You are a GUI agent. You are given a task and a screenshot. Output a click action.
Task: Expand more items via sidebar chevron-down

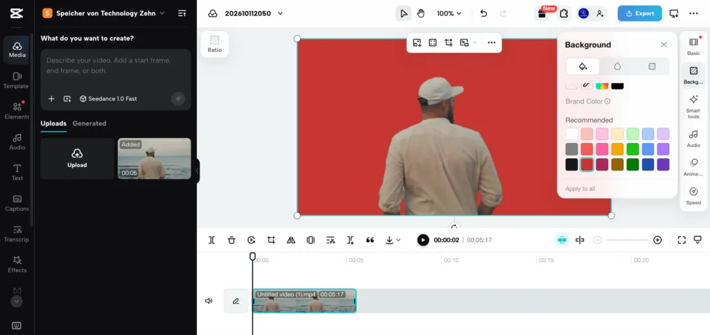[17, 302]
